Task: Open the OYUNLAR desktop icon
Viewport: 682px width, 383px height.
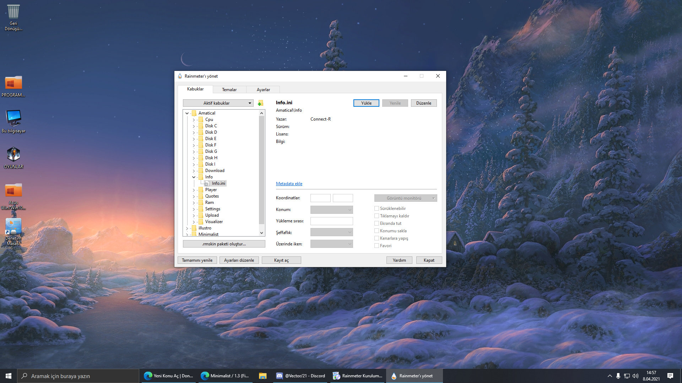Action: 13,158
